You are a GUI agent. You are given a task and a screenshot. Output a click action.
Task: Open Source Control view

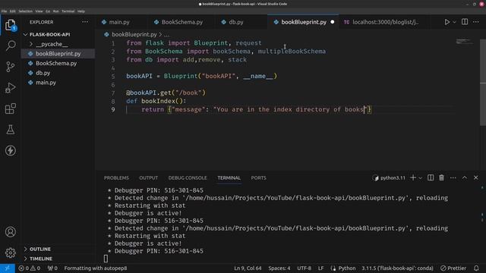10,67
